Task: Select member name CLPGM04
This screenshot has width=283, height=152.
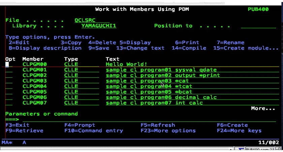Action: click(x=35, y=86)
